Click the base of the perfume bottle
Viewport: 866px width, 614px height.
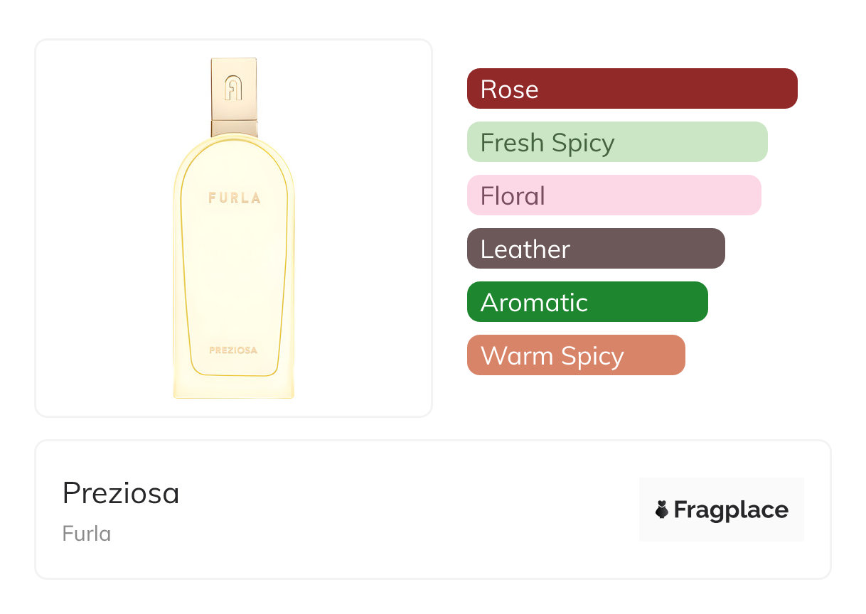pos(234,389)
